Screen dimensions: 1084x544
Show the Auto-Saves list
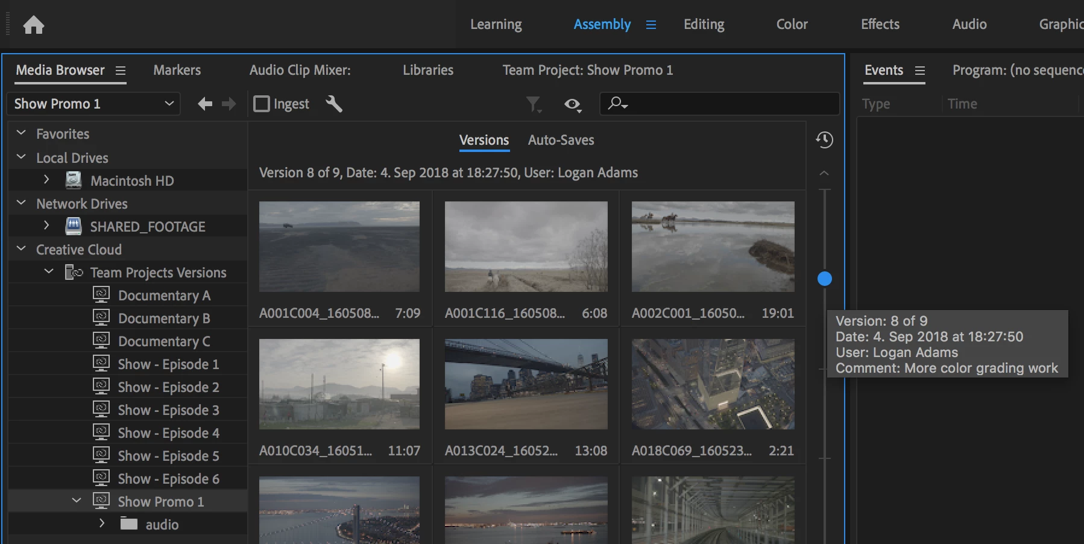pos(561,141)
